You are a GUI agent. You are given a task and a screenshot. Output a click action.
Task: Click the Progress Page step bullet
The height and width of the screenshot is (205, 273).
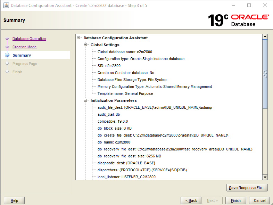click(7, 63)
